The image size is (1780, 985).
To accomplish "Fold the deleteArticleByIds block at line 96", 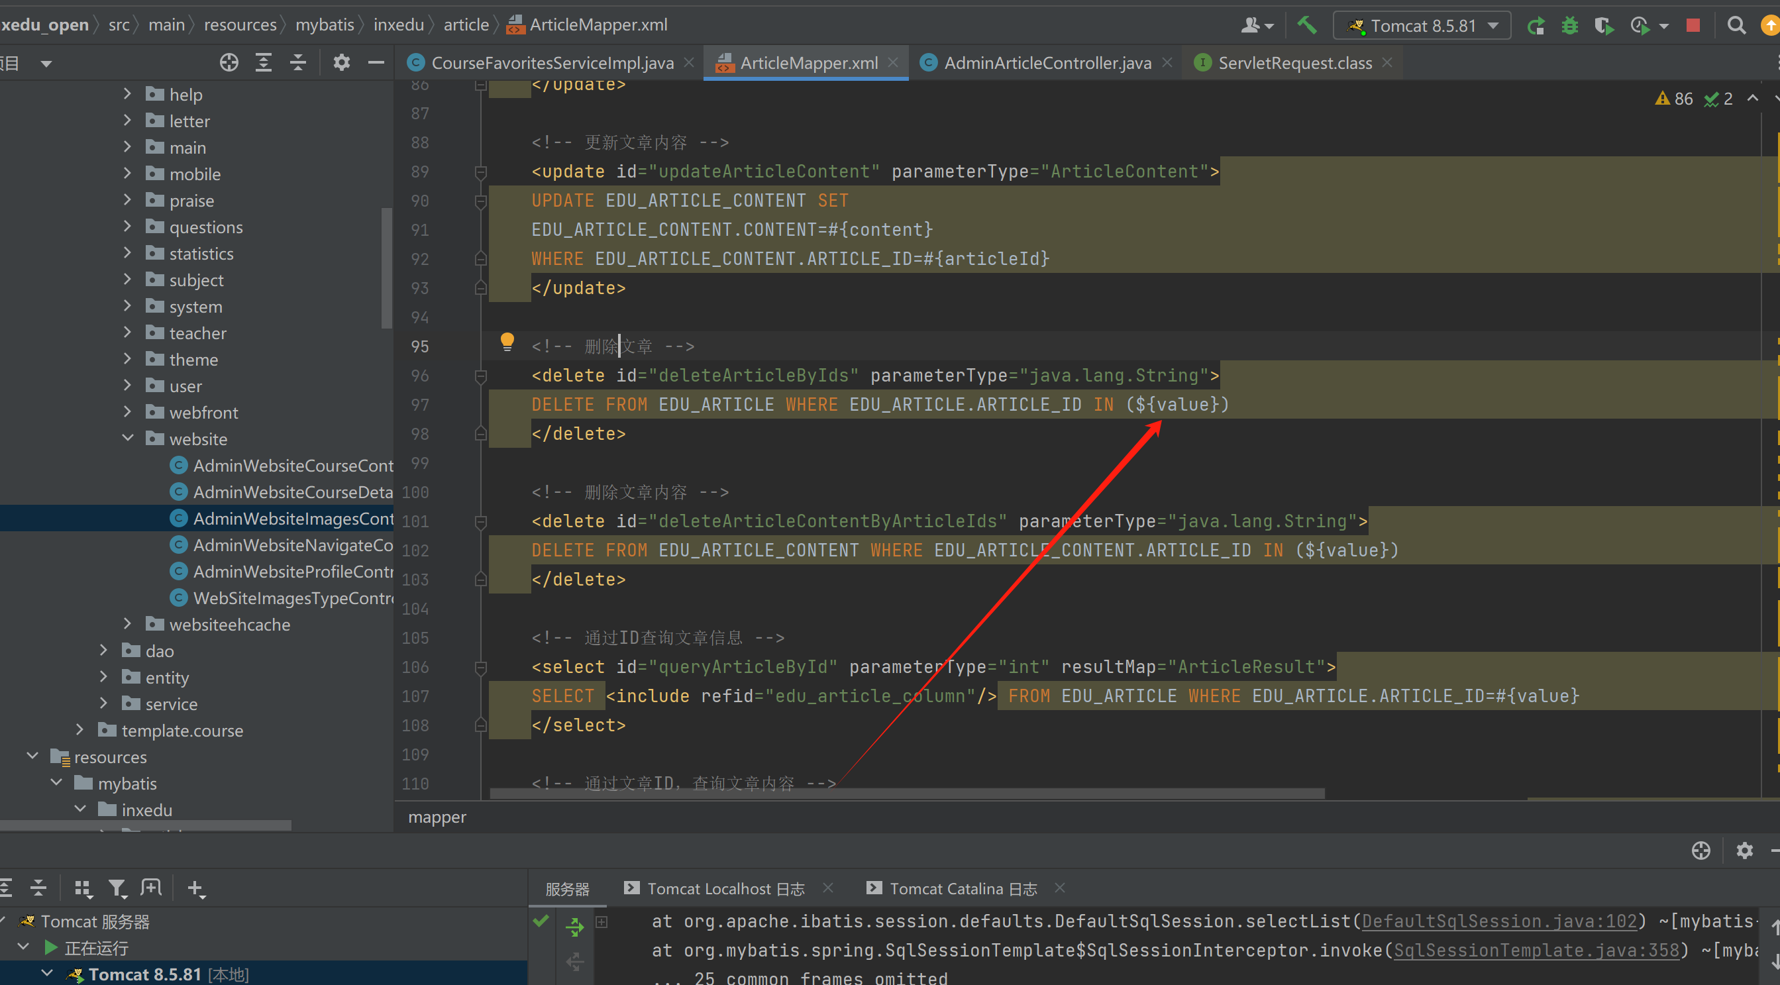I will [x=481, y=376].
